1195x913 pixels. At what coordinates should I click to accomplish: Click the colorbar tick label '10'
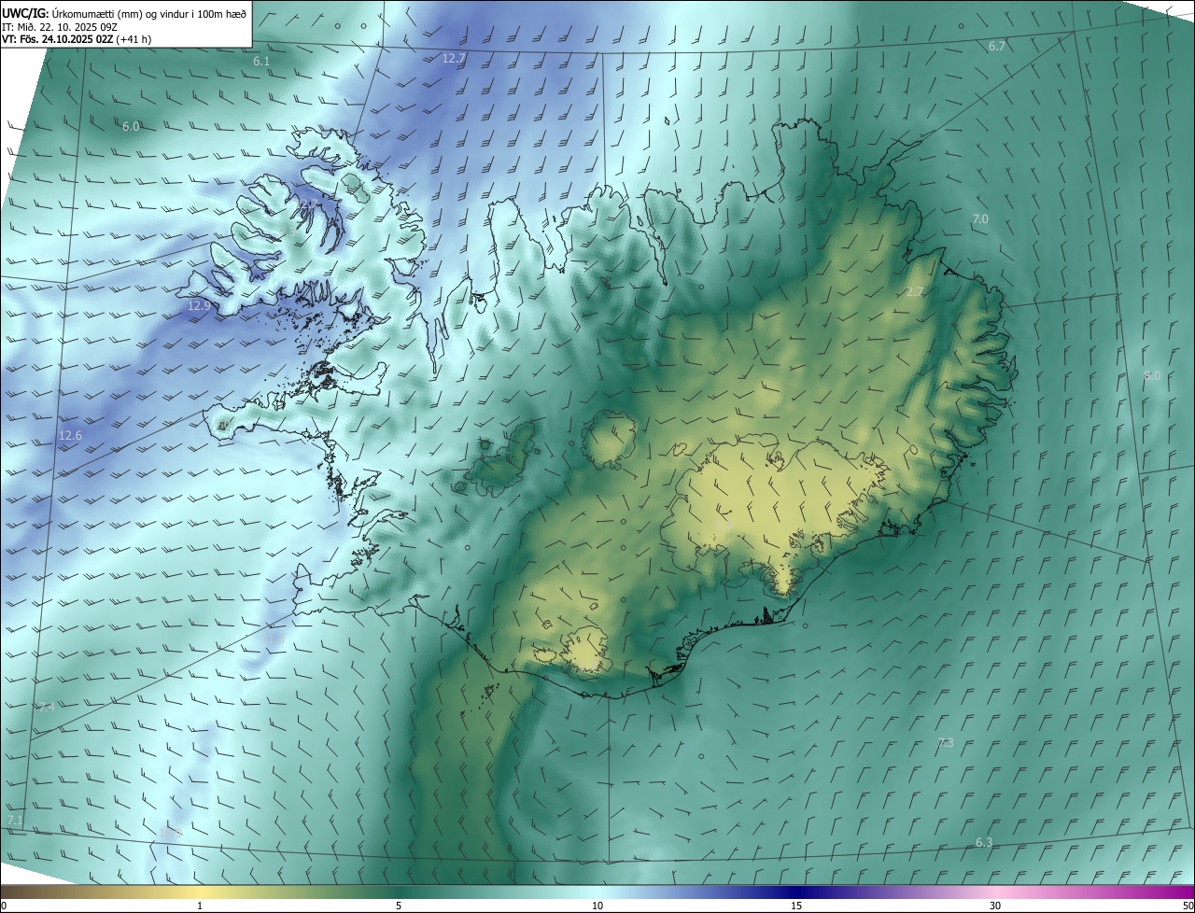click(x=597, y=906)
